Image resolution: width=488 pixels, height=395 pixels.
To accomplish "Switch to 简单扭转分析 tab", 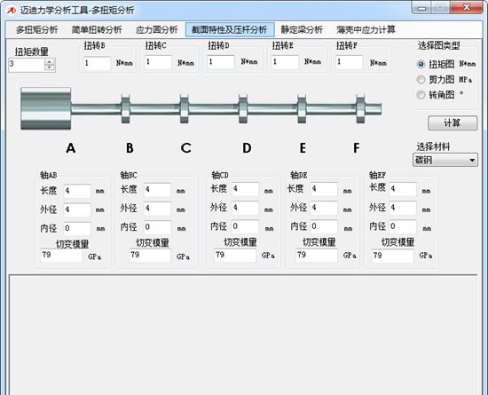I will coord(97,30).
